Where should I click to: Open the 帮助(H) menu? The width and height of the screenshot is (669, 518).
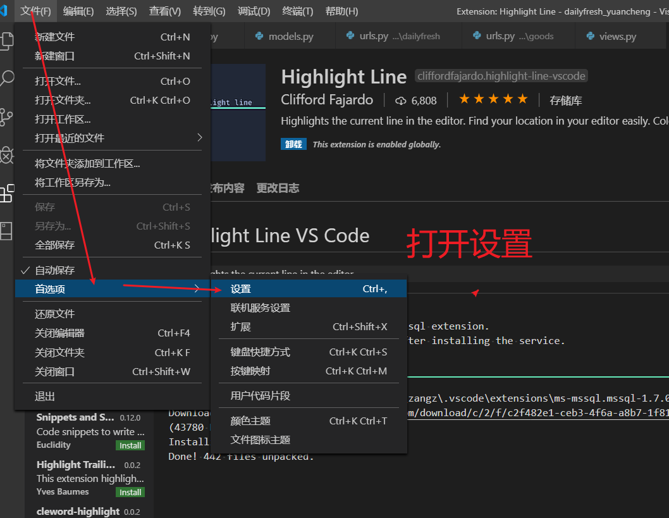[x=341, y=11]
